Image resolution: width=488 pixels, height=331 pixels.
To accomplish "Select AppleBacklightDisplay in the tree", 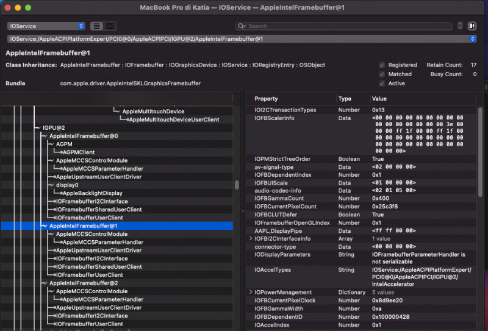I will 92,193.
